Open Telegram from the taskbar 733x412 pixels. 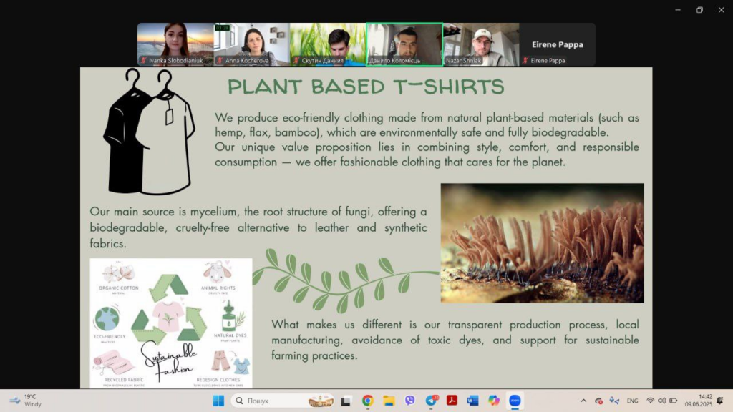(431, 401)
